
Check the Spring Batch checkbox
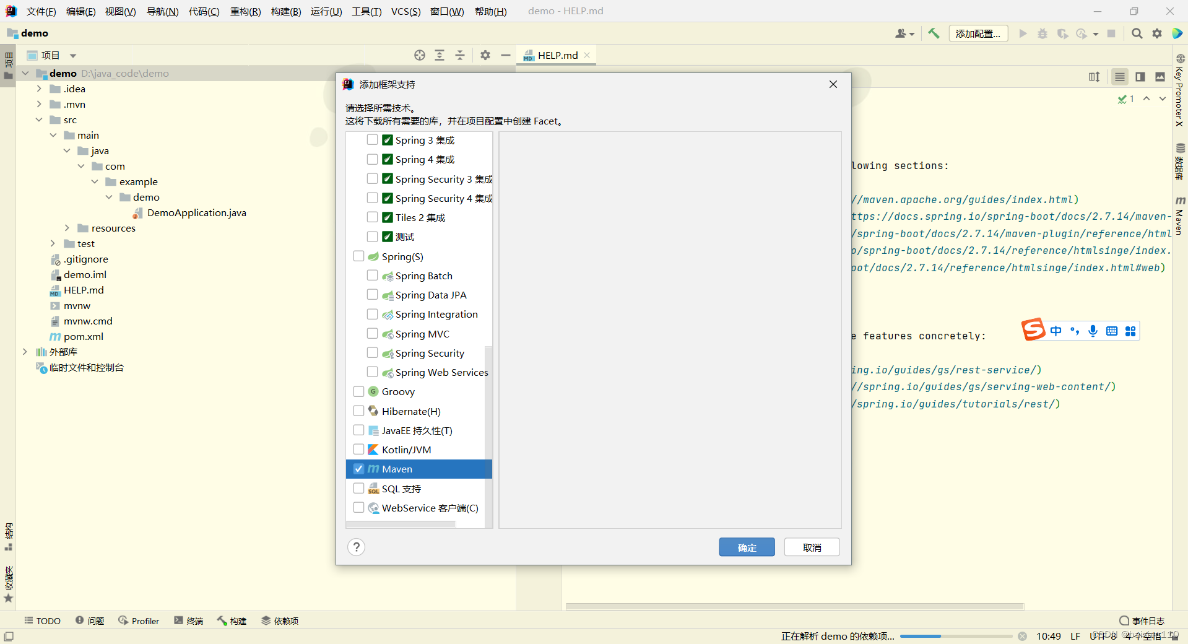click(x=372, y=276)
